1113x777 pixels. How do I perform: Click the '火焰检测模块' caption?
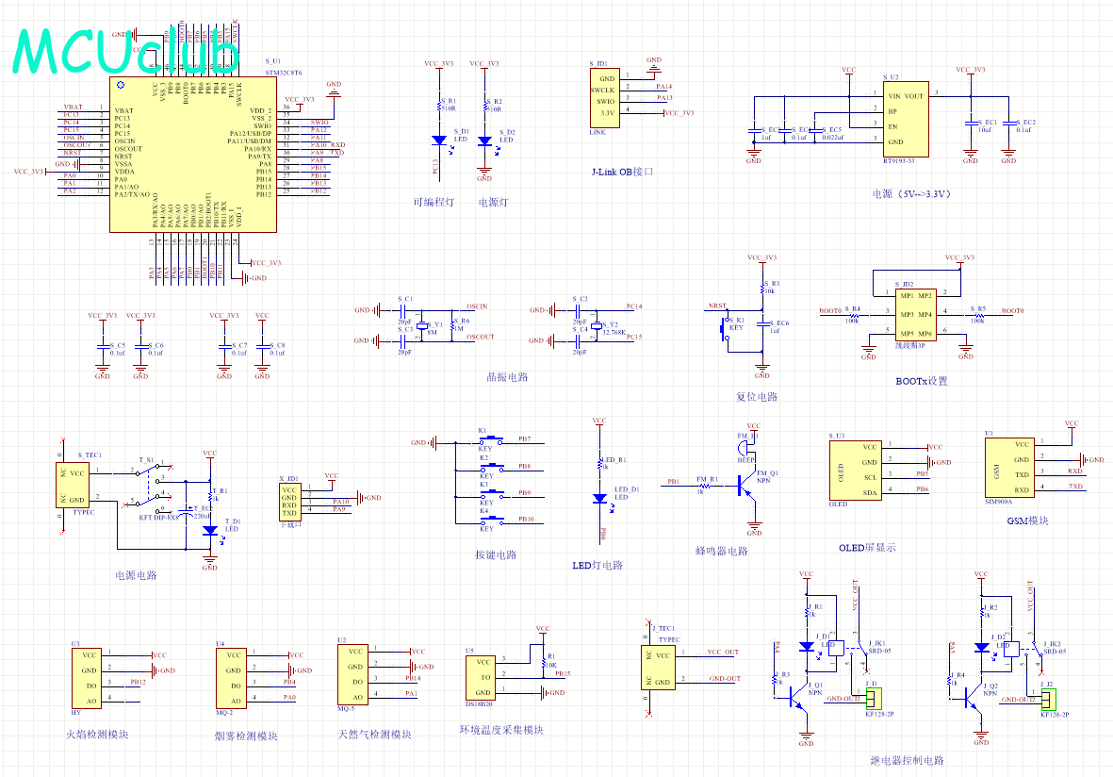(x=97, y=735)
